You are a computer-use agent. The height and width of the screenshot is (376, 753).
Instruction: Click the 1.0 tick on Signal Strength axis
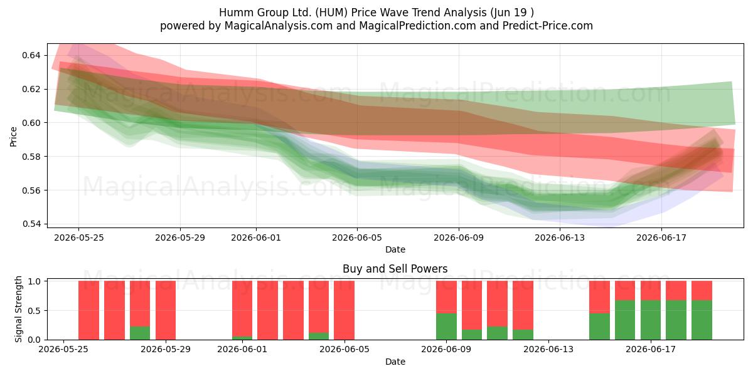(36, 281)
